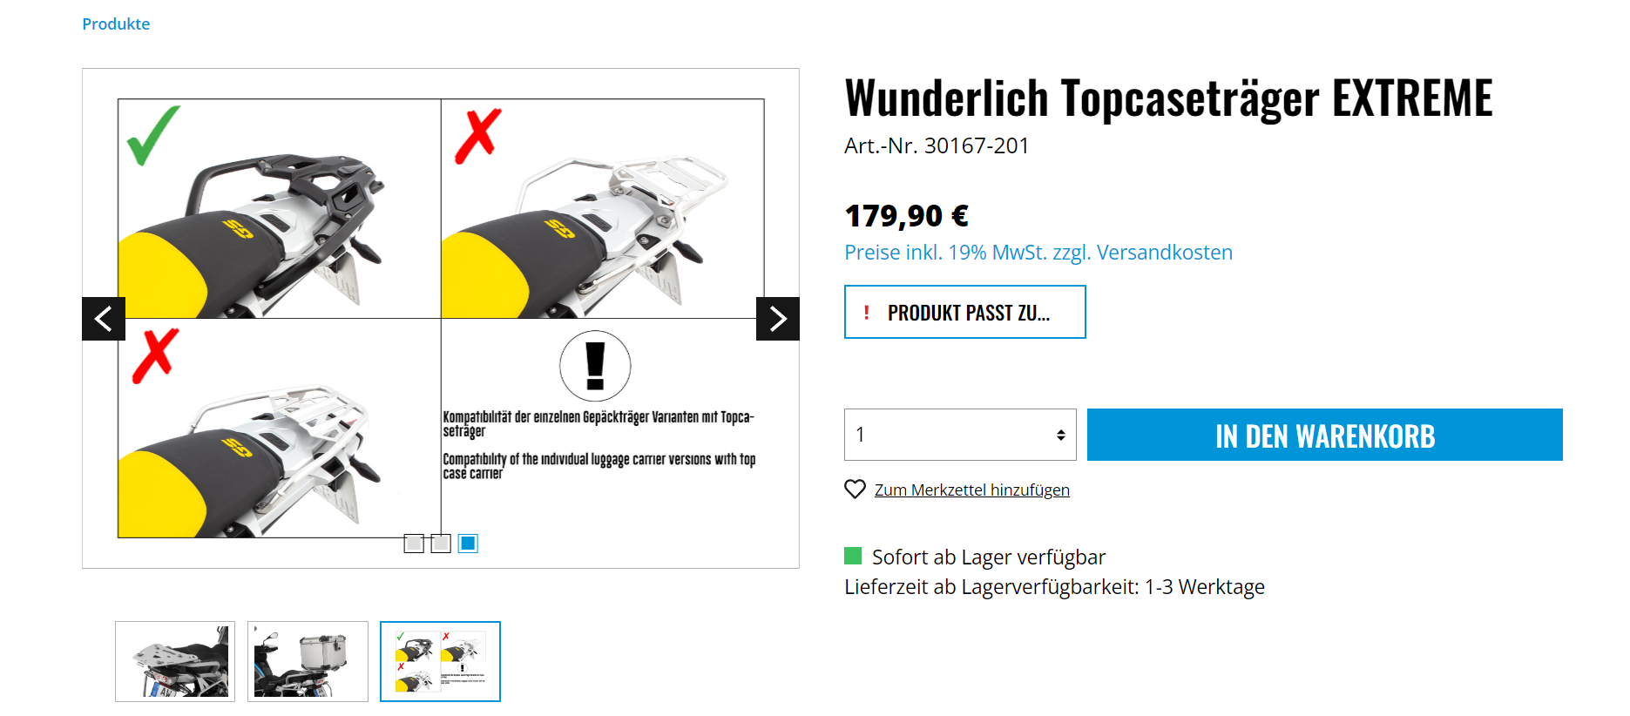Open PRODUKT PASST ZU... compatibility button
The image size is (1630, 716).
pyautogui.click(x=965, y=312)
